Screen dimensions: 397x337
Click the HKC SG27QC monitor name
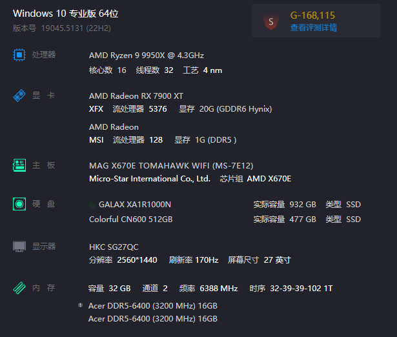click(114, 247)
